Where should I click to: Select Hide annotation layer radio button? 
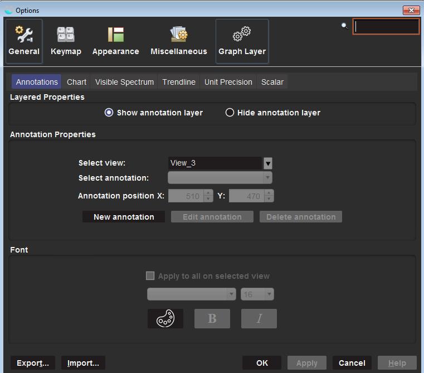point(230,113)
